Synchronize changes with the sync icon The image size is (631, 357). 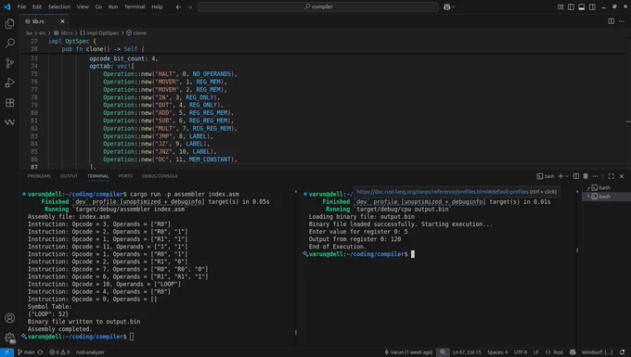[40, 352]
